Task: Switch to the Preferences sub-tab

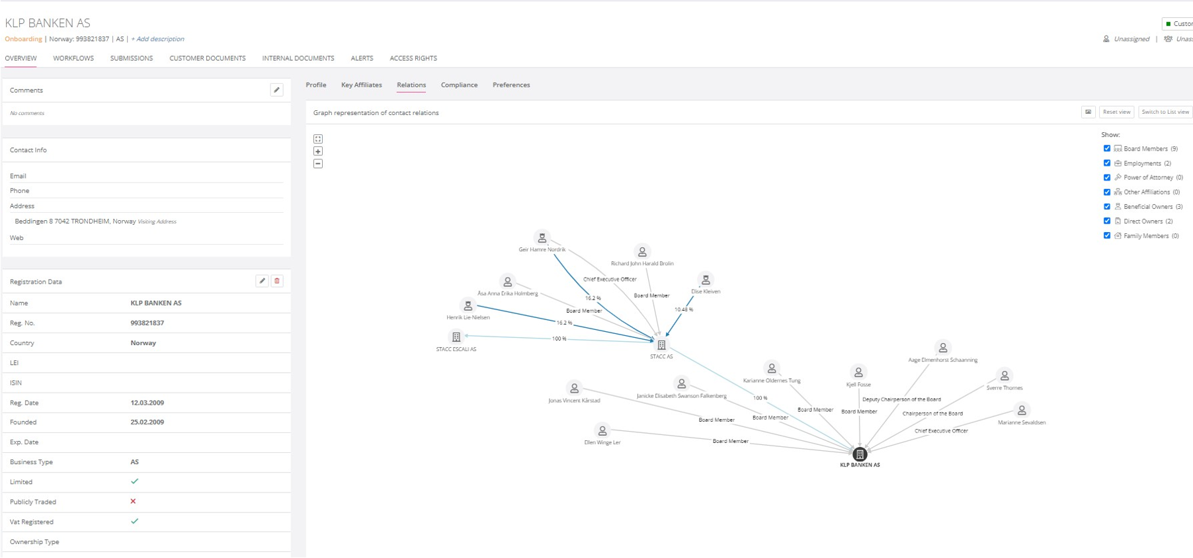Action: click(x=511, y=85)
